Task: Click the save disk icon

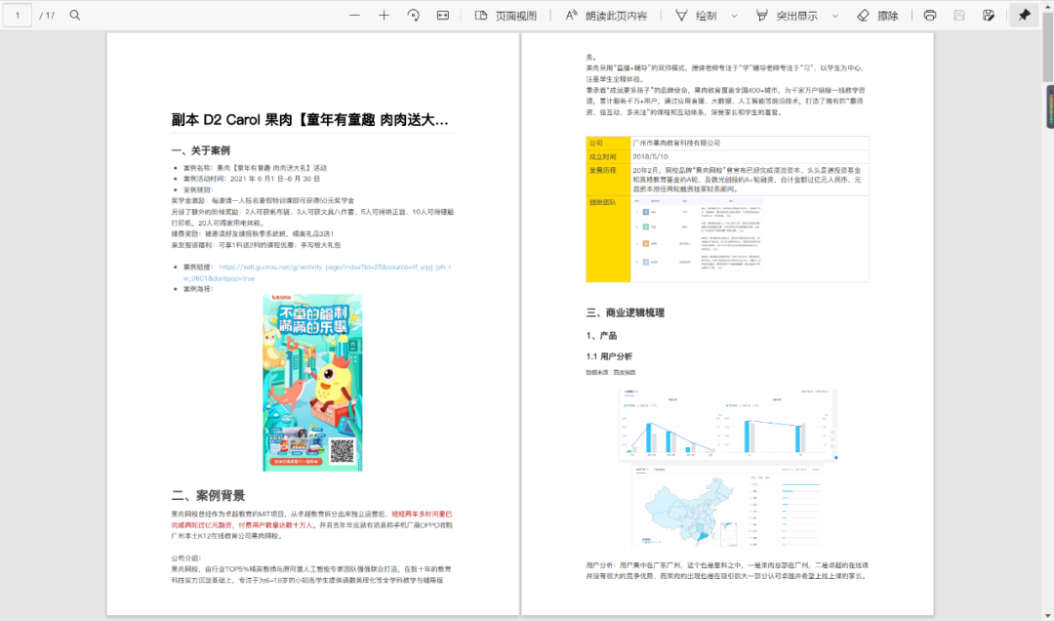Action: (x=959, y=15)
